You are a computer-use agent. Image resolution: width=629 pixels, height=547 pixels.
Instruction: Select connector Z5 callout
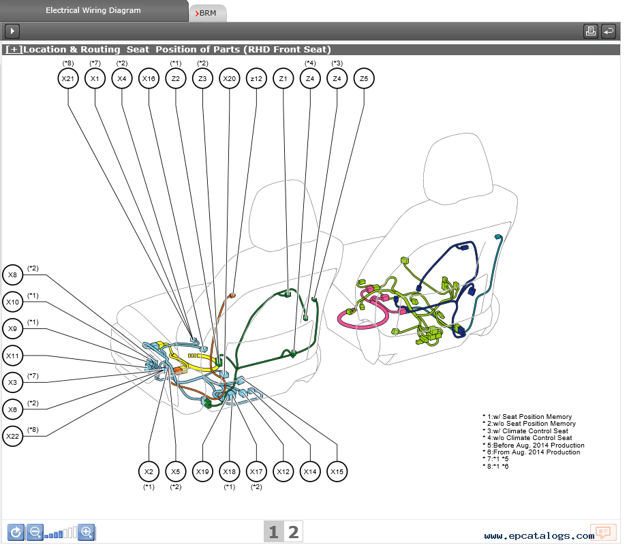(x=364, y=78)
